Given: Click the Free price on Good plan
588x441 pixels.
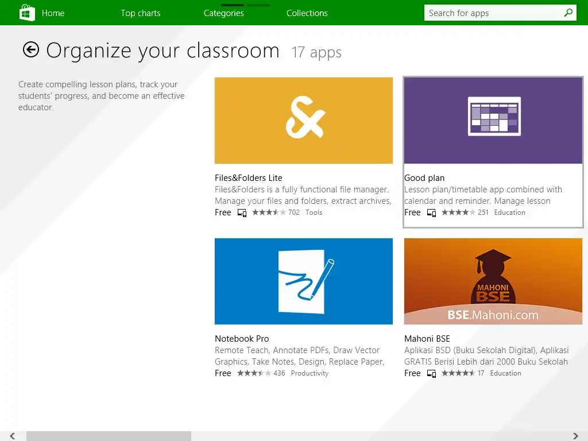Looking at the screenshot, I should tap(412, 212).
